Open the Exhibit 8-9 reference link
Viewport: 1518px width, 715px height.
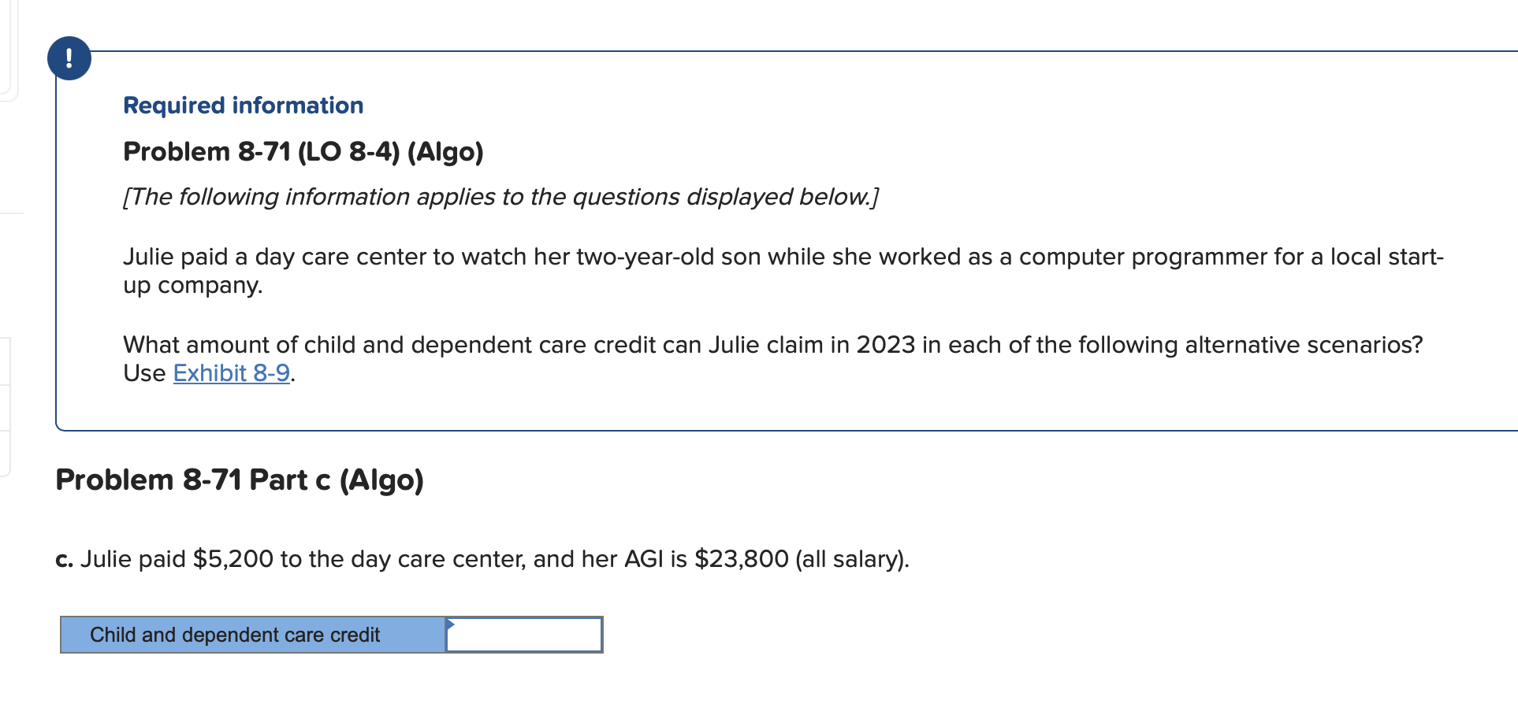coord(231,372)
